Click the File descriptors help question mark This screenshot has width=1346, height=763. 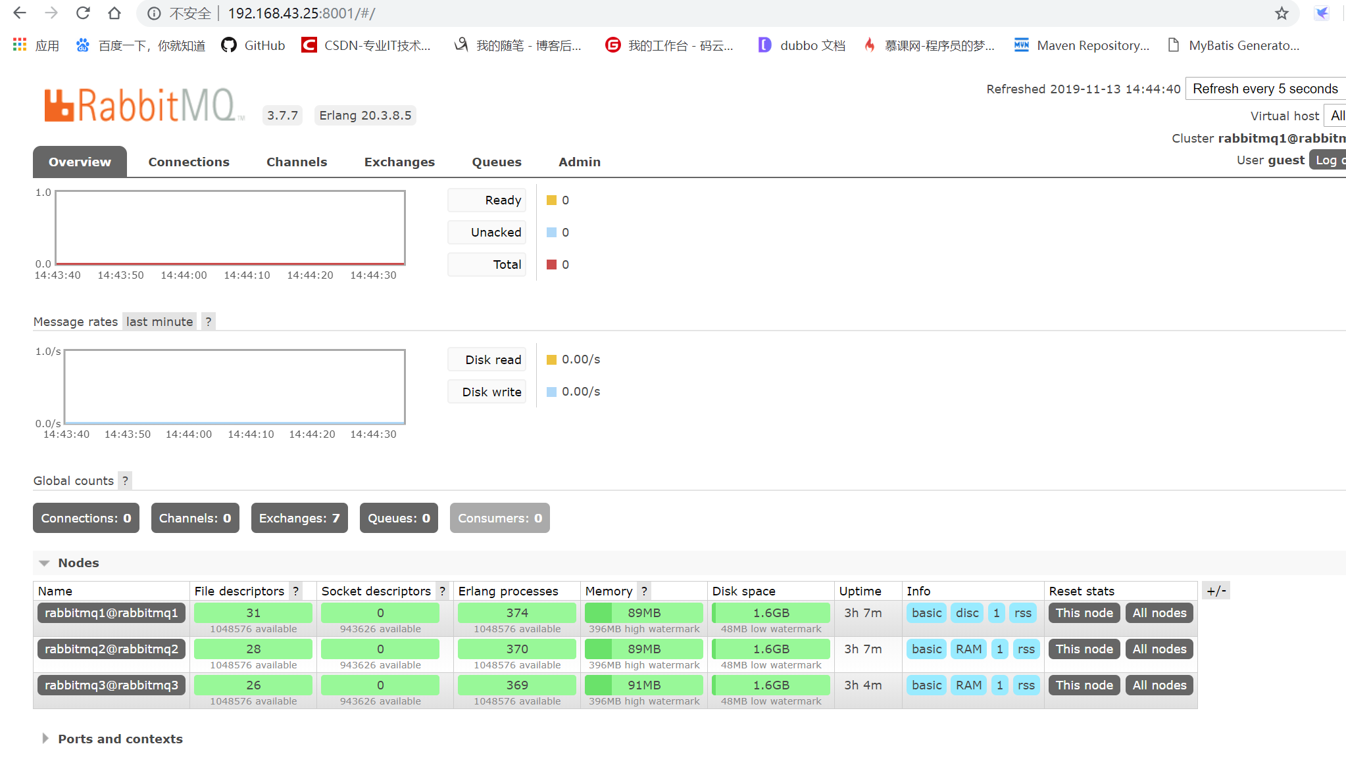(296, 591)
